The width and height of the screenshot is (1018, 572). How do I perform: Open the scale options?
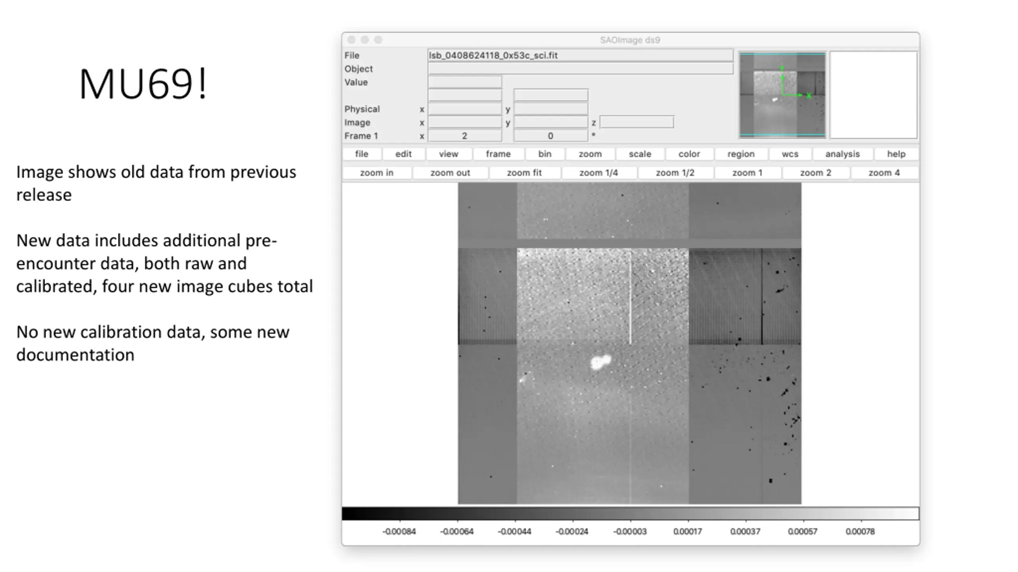pyautogui.click(x=640, y=154)
